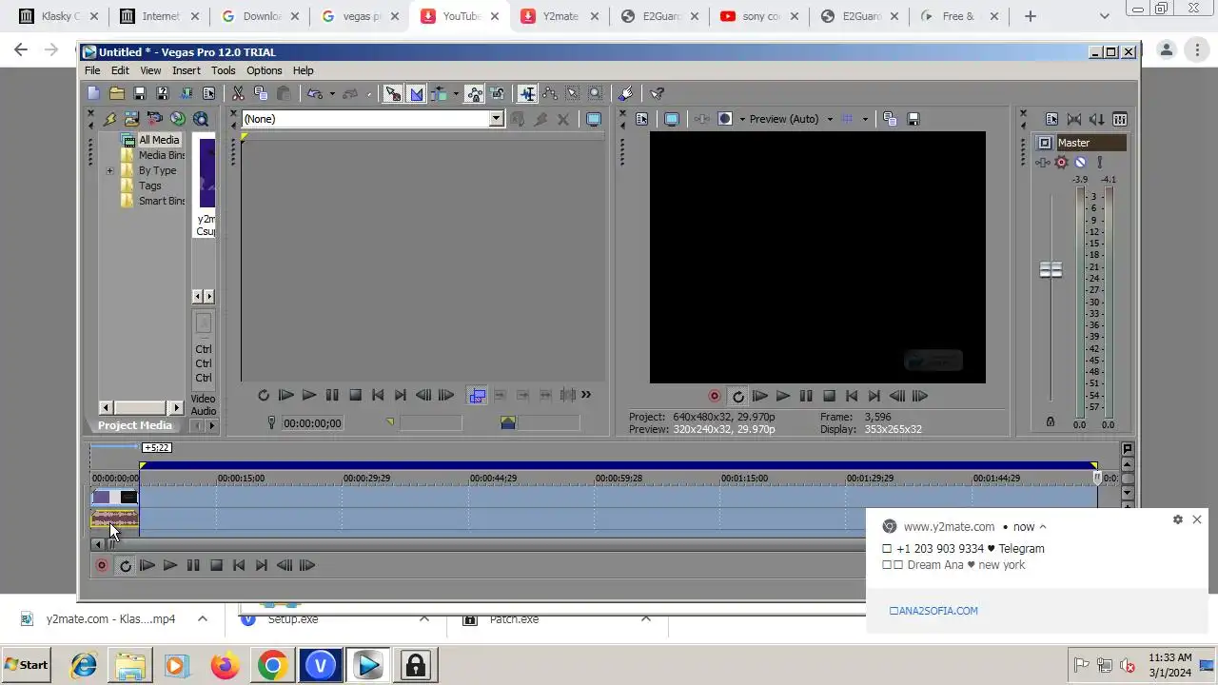Open Auto Ripple mode dropdown arrow

pos(456,94)
